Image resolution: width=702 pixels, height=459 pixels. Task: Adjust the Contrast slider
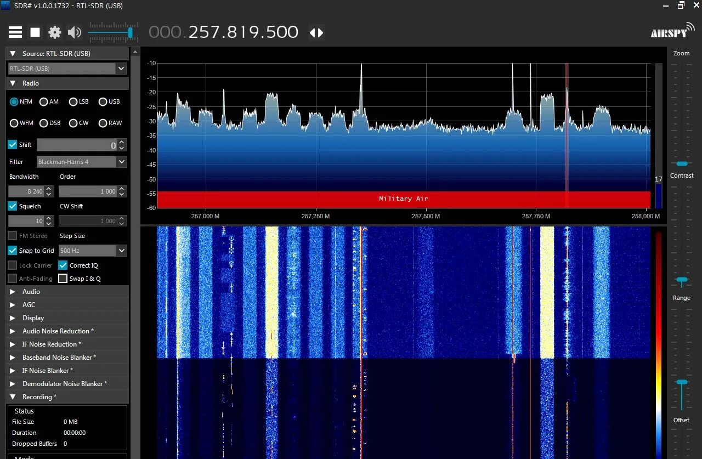pyautogui.click(x=682, y=164)
